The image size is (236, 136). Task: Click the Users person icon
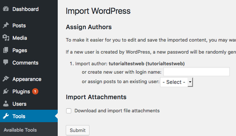[x=6, y=104]
